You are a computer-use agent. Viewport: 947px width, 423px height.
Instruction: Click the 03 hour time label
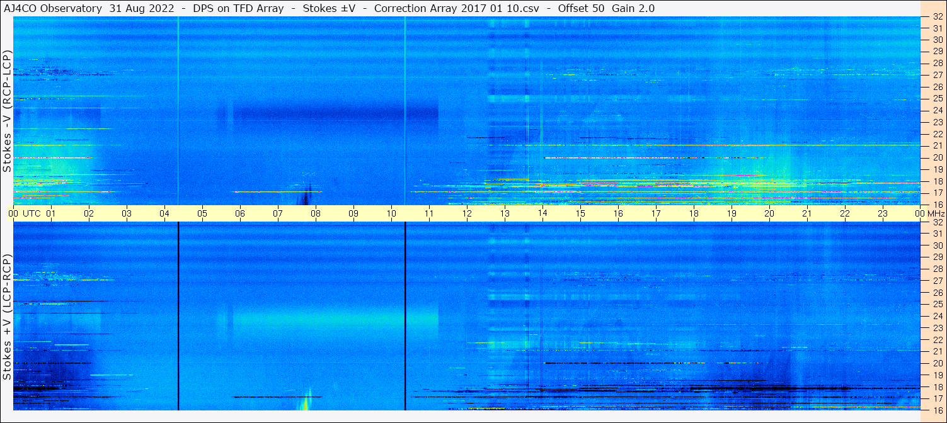point(126,213)
